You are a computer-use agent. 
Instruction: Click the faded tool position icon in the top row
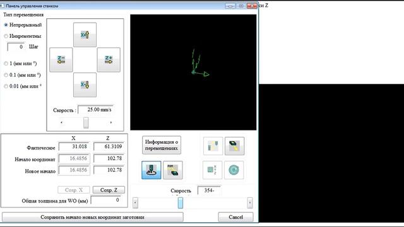pyautogui.click(x=213, y=146)
